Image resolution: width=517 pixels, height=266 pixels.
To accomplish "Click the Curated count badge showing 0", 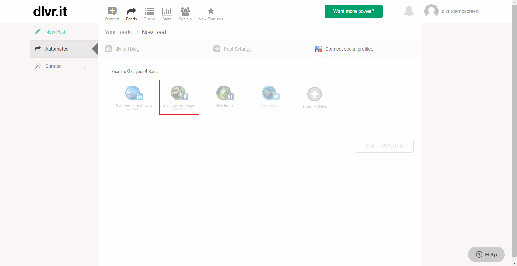I will click(85, 66).
